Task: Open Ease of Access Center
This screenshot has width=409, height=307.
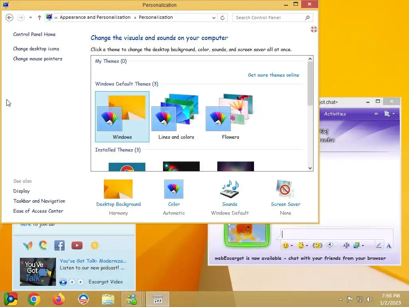Action: click(x=38, y=211)
